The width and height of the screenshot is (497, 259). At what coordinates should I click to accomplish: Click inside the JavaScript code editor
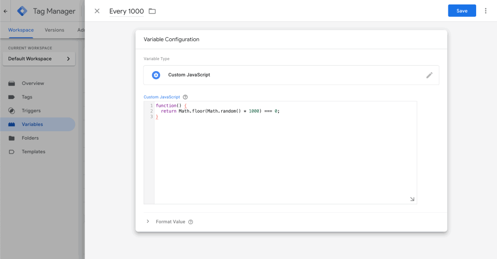(285, 153)
